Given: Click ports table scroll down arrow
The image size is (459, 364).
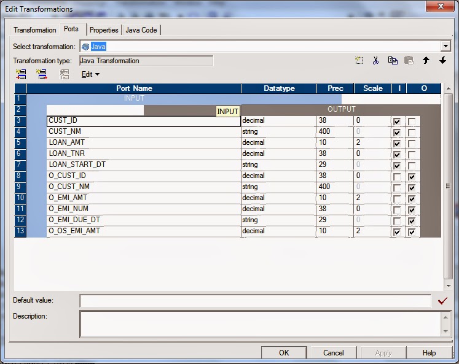Looking at the screenshot, I should tap(448, 285).
